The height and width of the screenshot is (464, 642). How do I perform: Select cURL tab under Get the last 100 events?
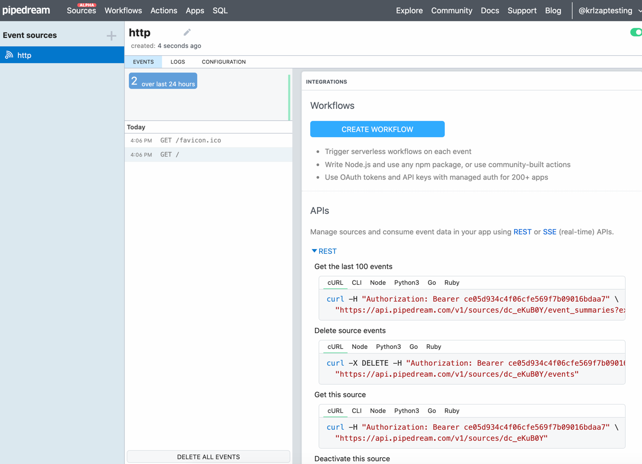point(335,283)
